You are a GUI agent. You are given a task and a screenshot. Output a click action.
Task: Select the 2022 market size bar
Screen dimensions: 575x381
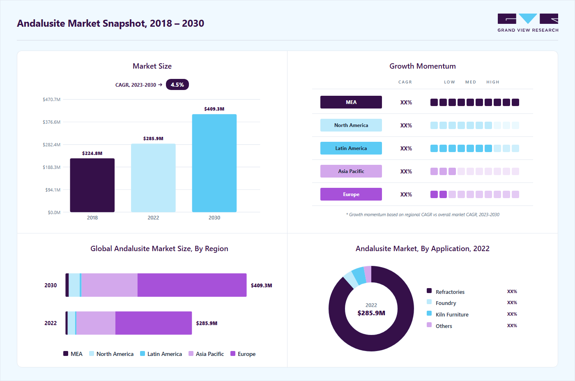click(x=153, y=178)
